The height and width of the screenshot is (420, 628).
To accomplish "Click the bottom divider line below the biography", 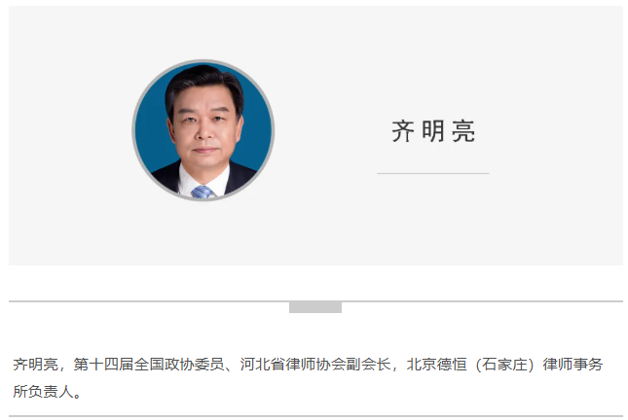I will (315, 416).
